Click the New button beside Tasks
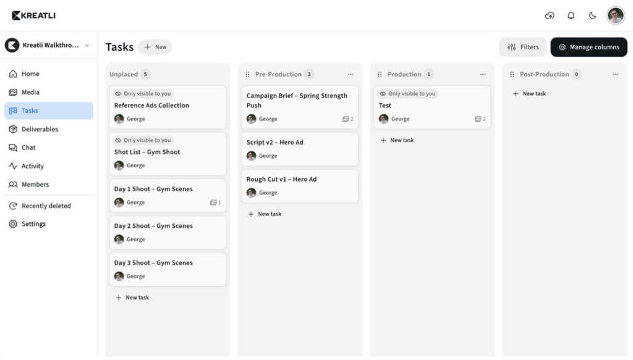The height and width of the screenshot is (360, 633). [155, 47]
